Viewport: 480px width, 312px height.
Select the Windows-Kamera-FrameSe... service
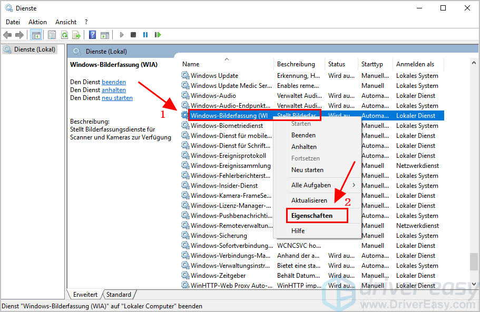click(x=227, y=195)
